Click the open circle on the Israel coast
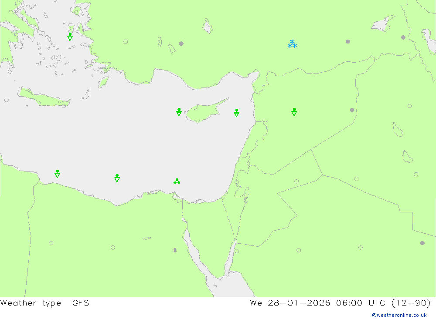436x319 pixels. coord(237,182)
